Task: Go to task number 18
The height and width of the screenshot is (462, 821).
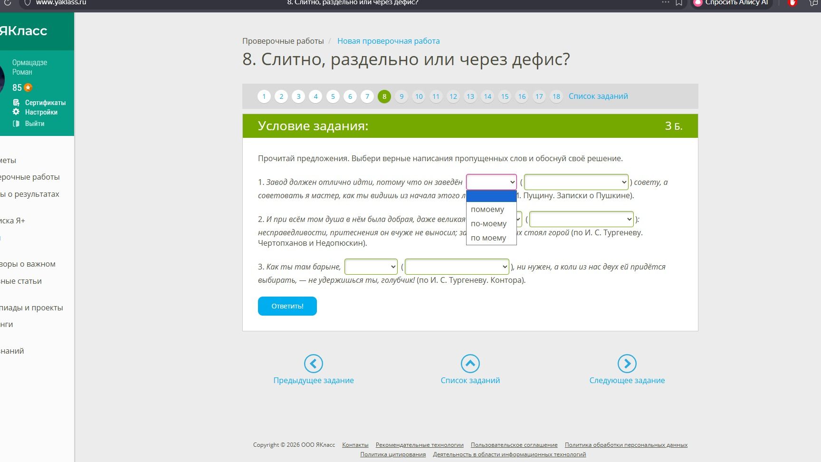Action: [556, 96]
